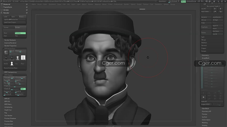Toggle the AmOc render pass option
The height and width of the screenshot is (127, 227).
coord(6,64)
